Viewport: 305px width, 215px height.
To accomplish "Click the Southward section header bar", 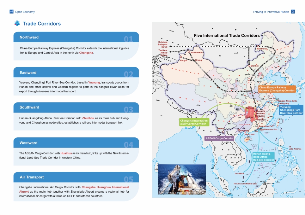I will pyautogui.click(x=76, y=107).
